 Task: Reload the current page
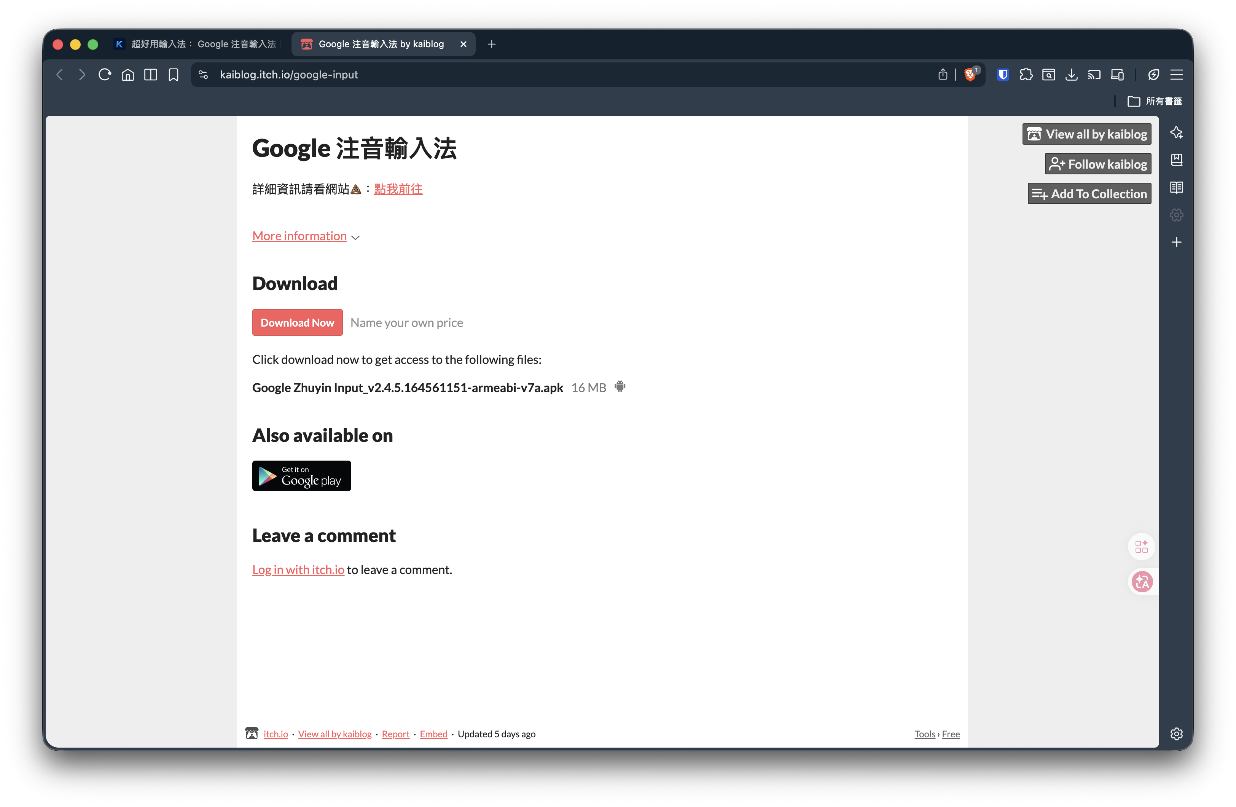click(104, 74)
